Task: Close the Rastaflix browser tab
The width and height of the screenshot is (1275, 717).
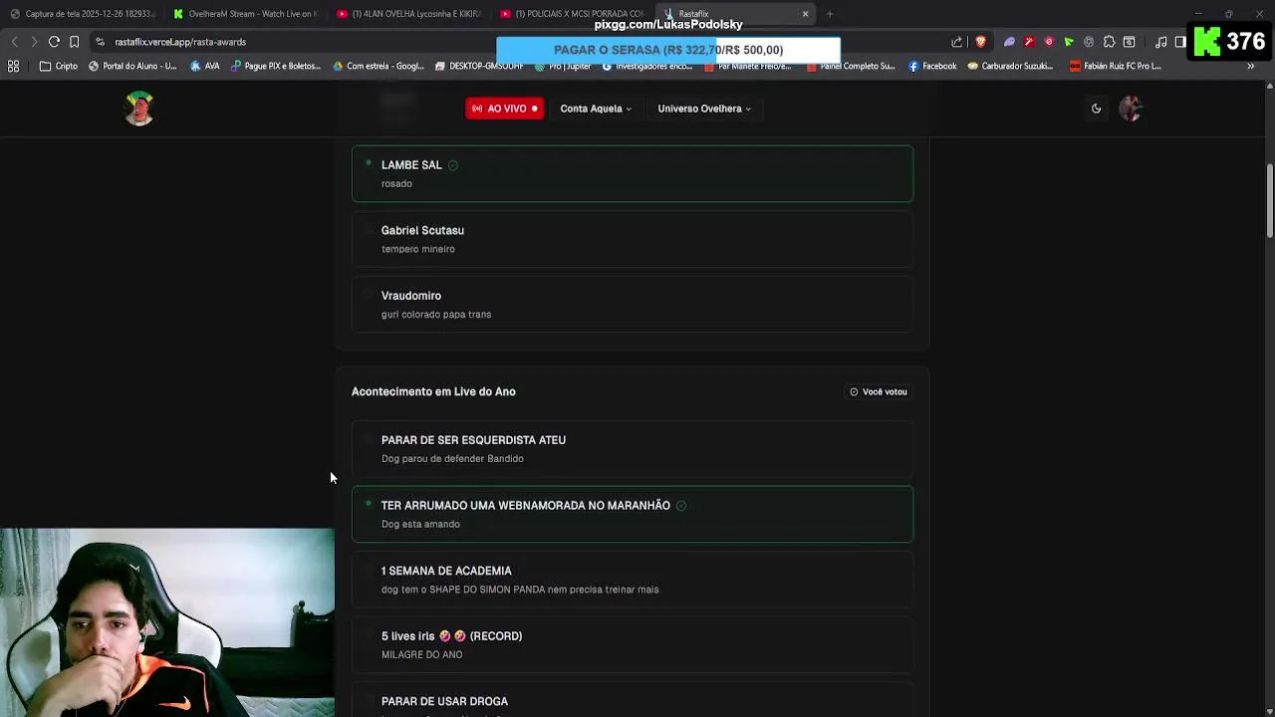Action: (x=805, y=14)
